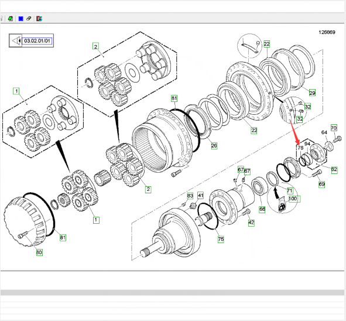Select part callout 26 in diagram

(x=214, y=145)
